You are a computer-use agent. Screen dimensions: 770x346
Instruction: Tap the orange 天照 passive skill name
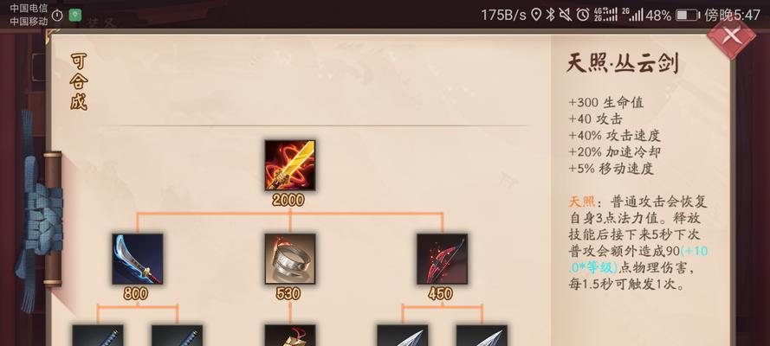pos(581,202)
